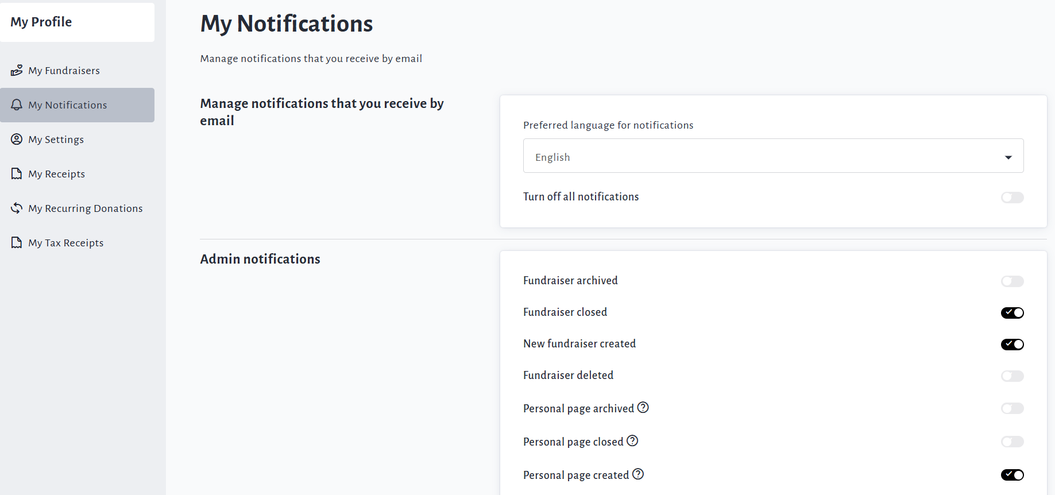Click the My Profile header card
Screen dimensions: 1055x495
point(77,22)
